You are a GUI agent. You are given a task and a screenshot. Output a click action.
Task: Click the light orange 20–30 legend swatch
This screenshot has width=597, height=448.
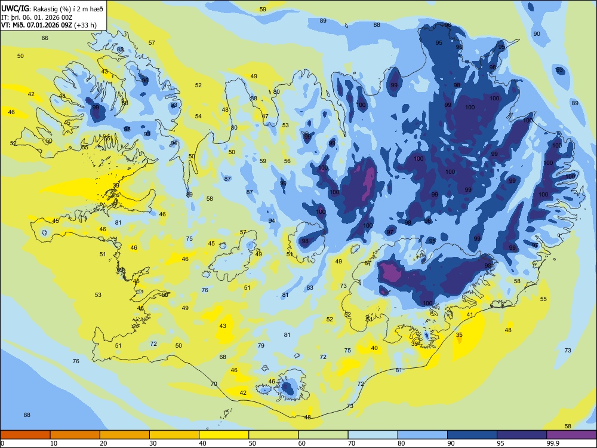(x=125, y=435)
